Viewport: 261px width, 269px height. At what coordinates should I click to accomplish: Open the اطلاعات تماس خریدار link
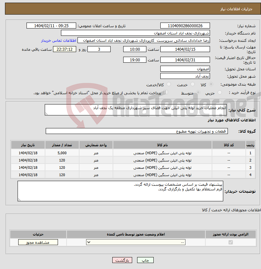[59, 40]
